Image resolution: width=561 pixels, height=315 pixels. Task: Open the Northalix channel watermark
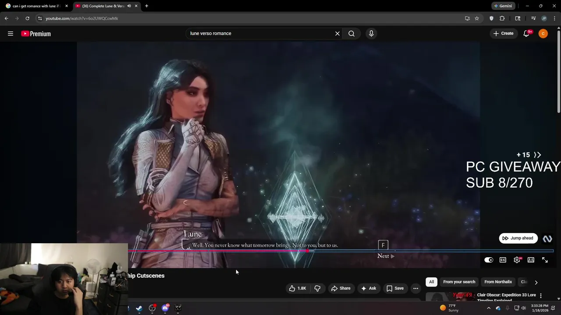(547, 238)
